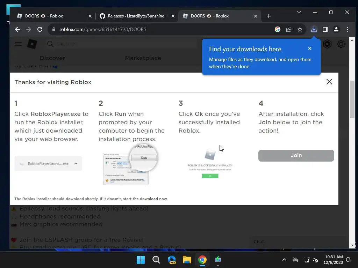
Task: Reload the Roblox page
Action: click(x=40, y=29)
